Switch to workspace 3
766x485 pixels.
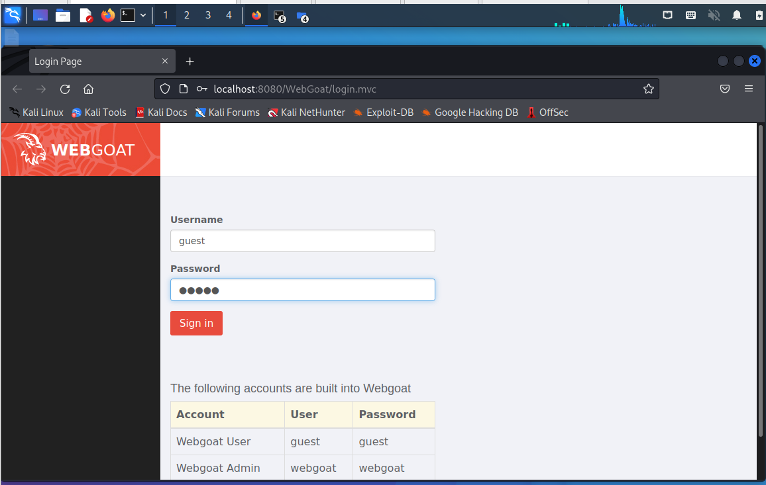click(208, 15)
